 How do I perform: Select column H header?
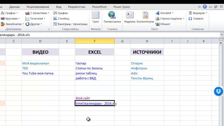click(147, 41)
